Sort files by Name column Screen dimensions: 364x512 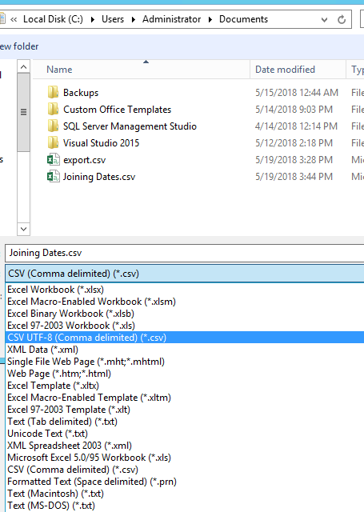[x=142, y=70]
